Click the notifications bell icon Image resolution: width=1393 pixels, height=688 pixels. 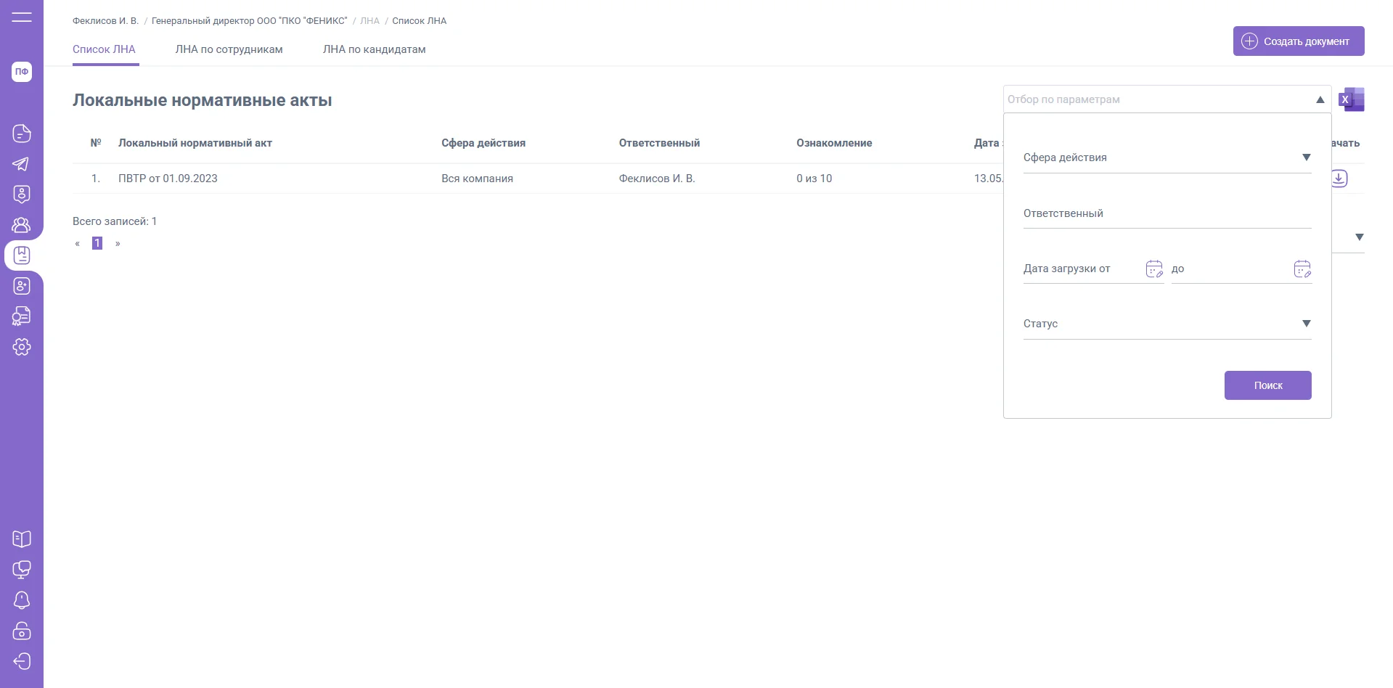coord(22,600)
